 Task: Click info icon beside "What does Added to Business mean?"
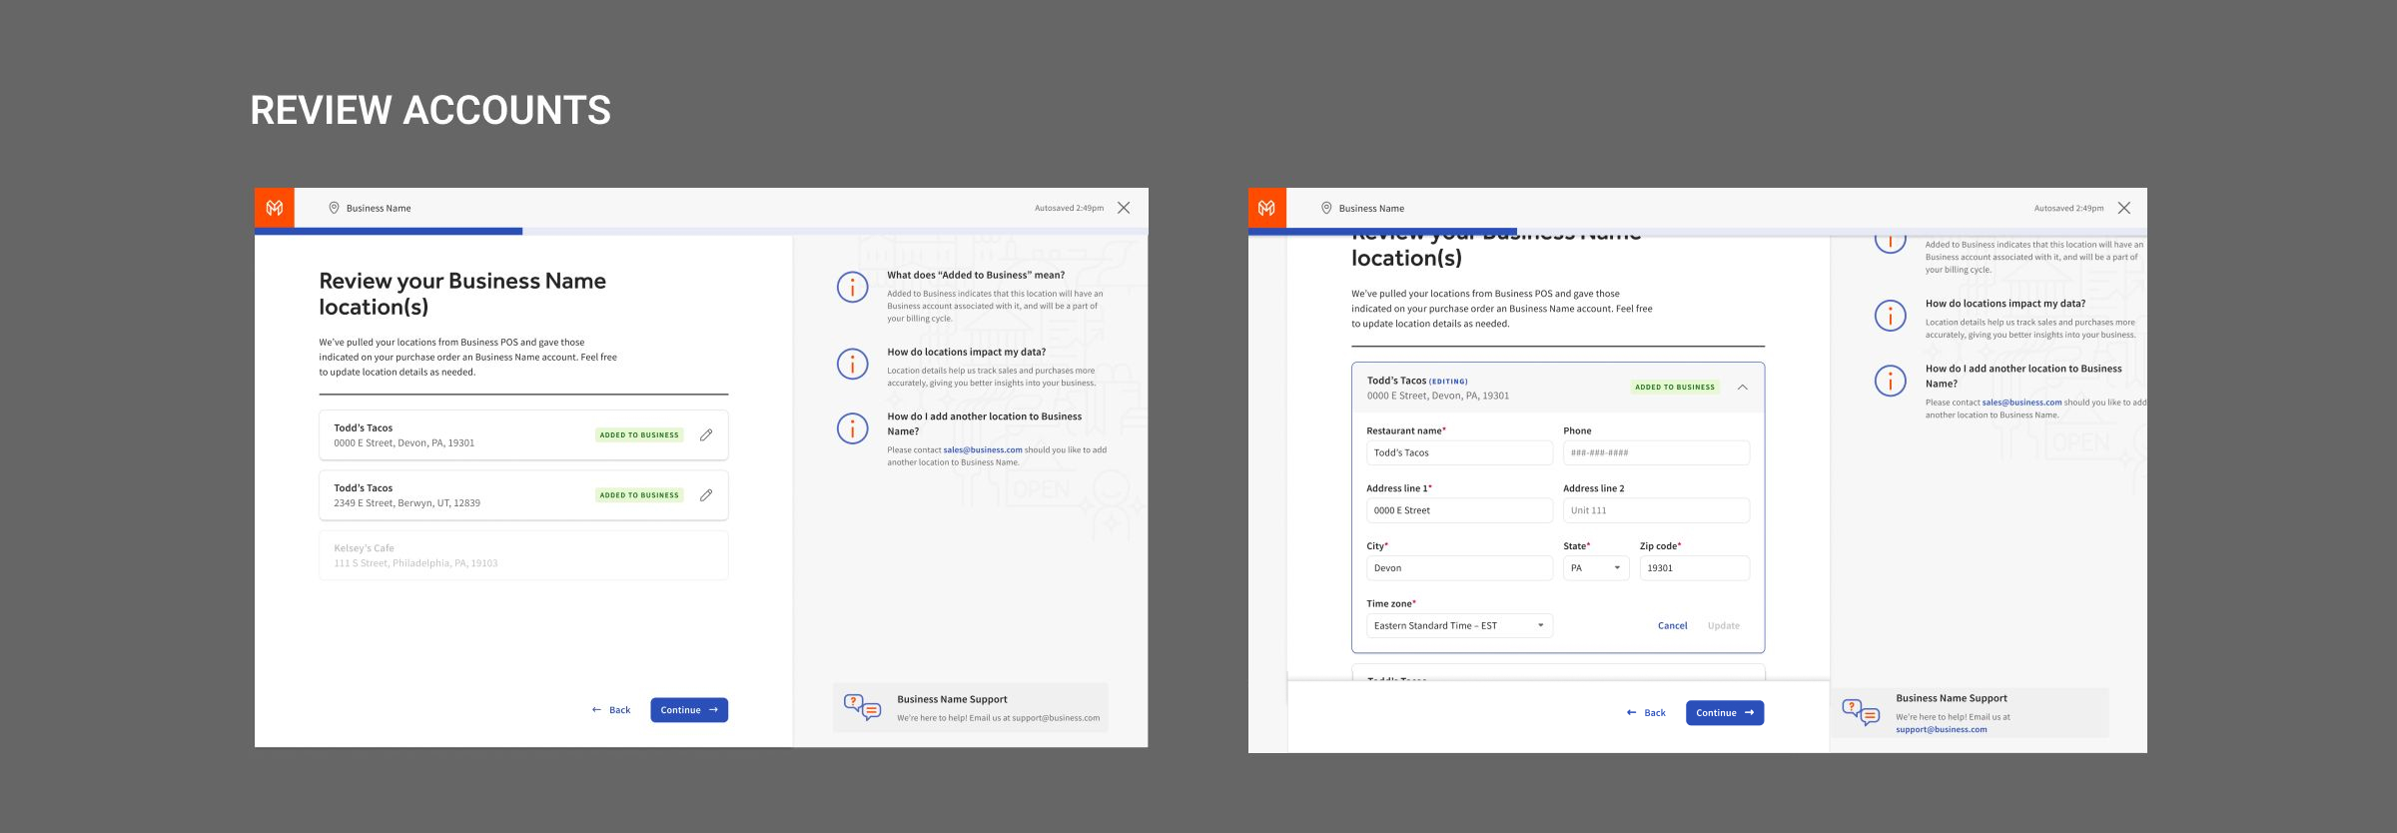(x=852, y=288)
